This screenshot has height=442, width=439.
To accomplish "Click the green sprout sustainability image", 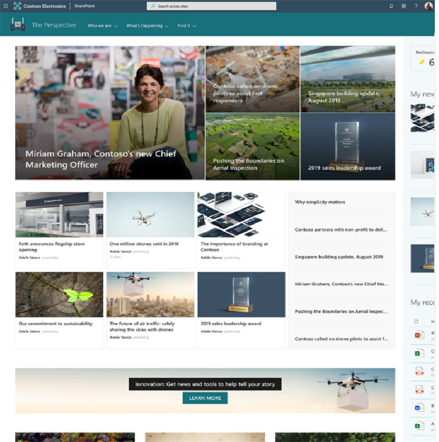I will click(59, 294).
